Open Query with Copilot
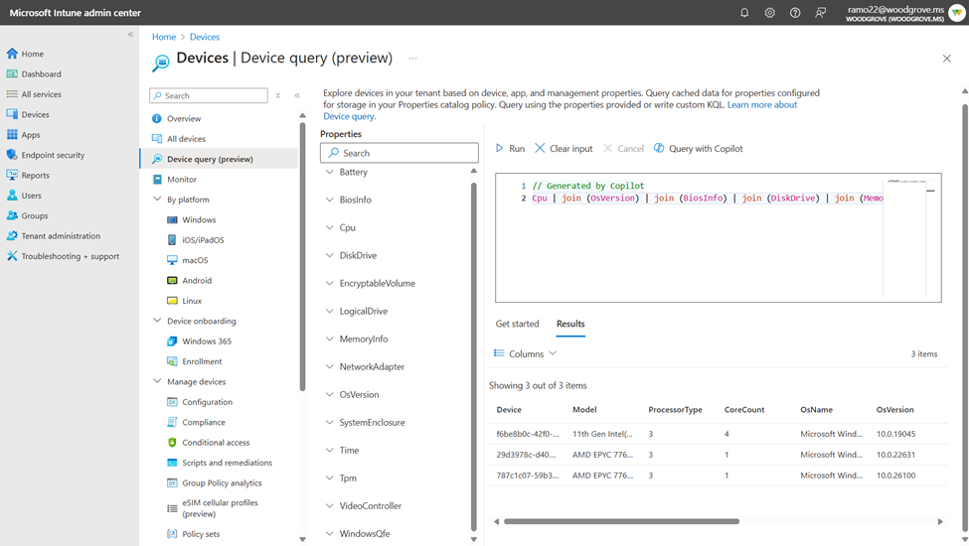969x546 pixels. (x=699, y=149)
